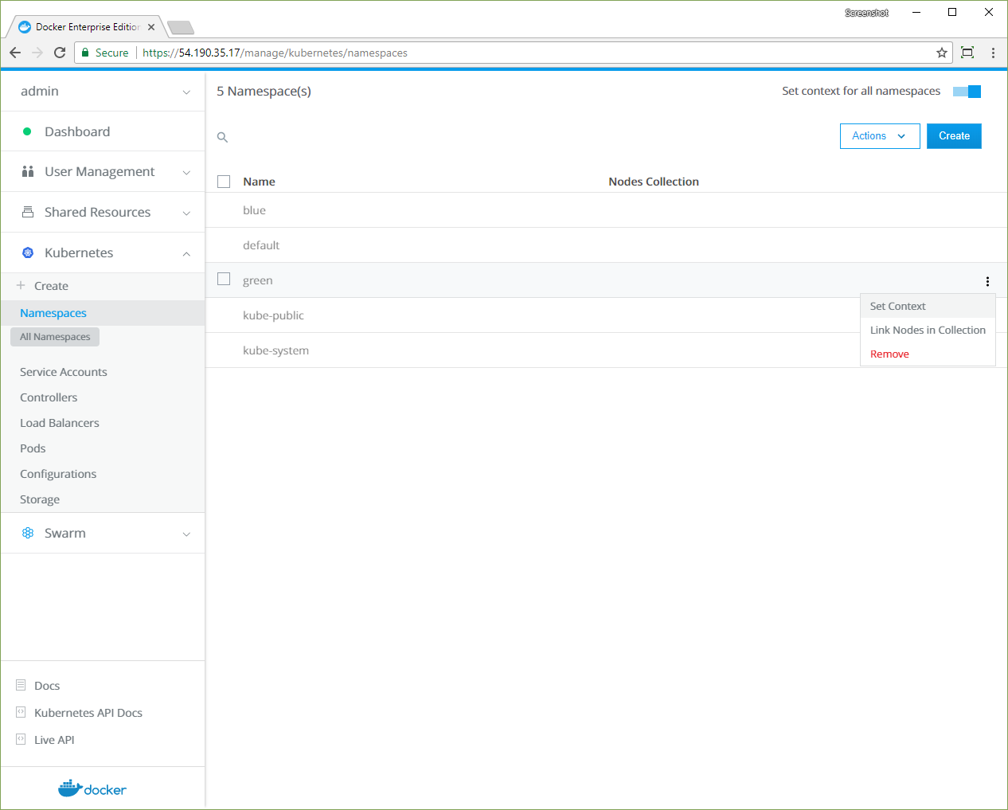The width and height of the screenshot is (1008, 810).
Task: Choose Set Context from the context menu
Action: [897, 306]
